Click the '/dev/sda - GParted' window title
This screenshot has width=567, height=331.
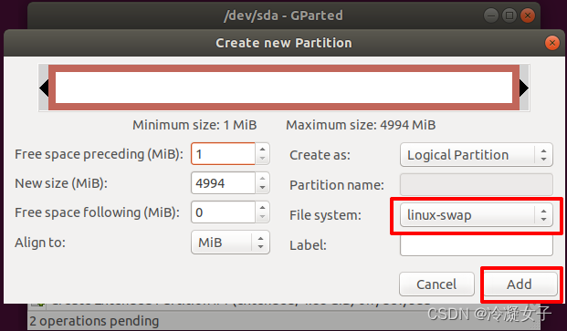tap(283, 16)
